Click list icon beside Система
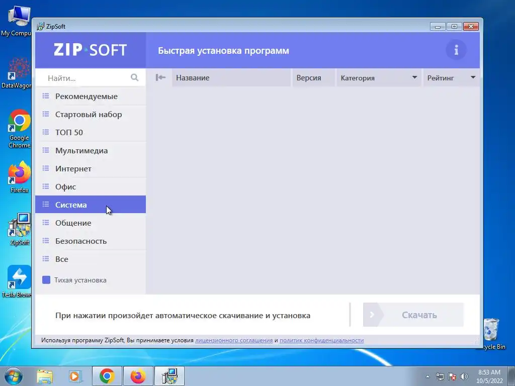The width and height of the screenshot is (515, 386). pos(46,204)
